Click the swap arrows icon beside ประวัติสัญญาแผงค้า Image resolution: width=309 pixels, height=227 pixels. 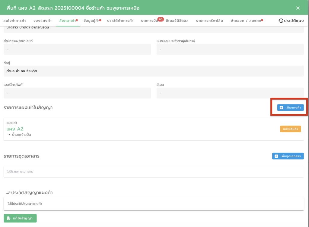(x=8, y=193)
